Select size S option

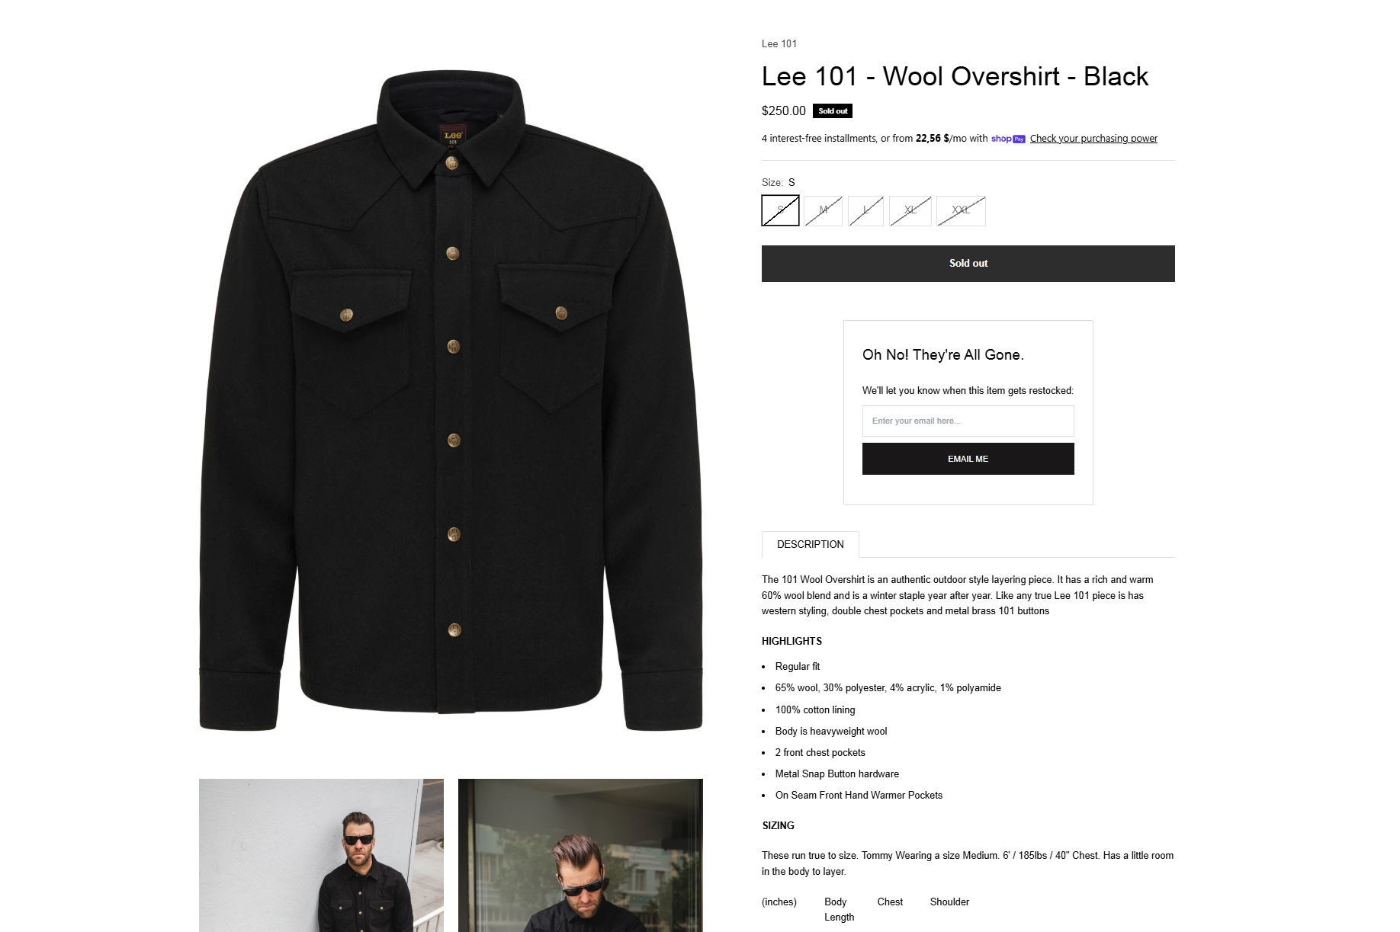pos(780,210)
